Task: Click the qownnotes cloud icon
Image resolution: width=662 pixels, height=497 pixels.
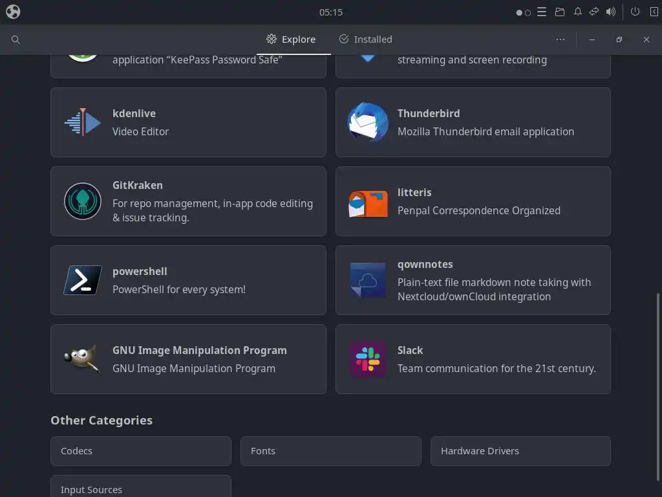Action: click(x=368, y=280)
